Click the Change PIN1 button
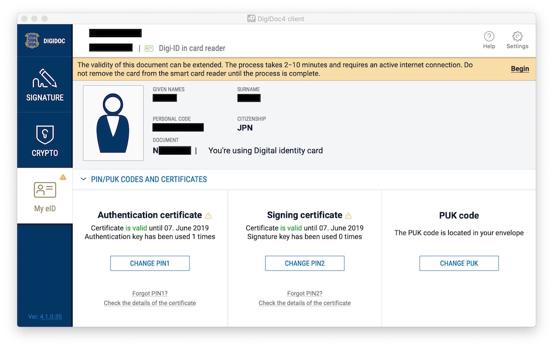This screenshot has height=348, width=553. point(150,263)
